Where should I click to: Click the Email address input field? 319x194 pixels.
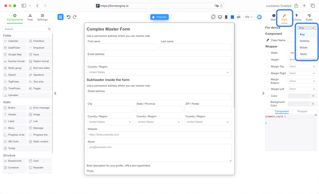coord(159,60)
